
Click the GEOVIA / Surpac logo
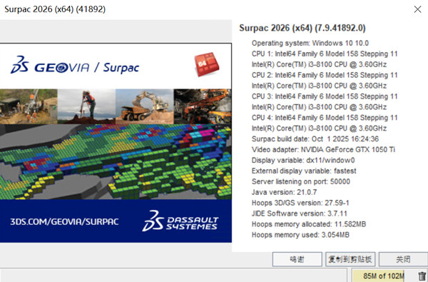(75, 65)
